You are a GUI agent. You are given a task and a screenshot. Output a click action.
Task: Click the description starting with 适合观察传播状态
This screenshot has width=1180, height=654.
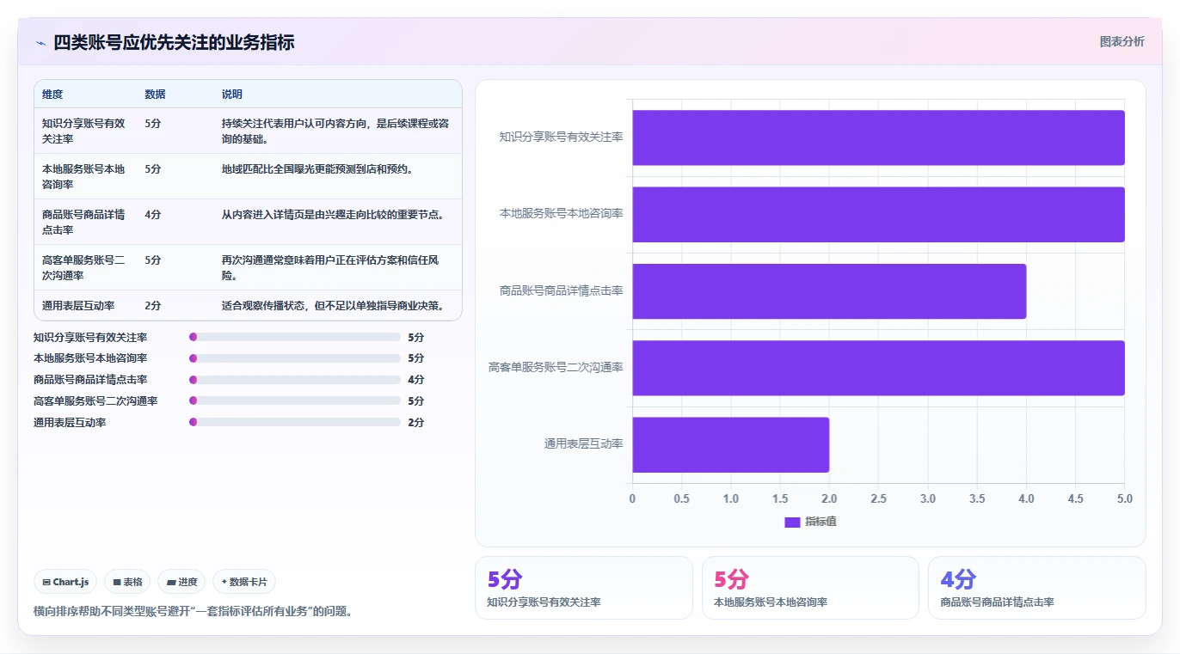(x=333, y=305)
